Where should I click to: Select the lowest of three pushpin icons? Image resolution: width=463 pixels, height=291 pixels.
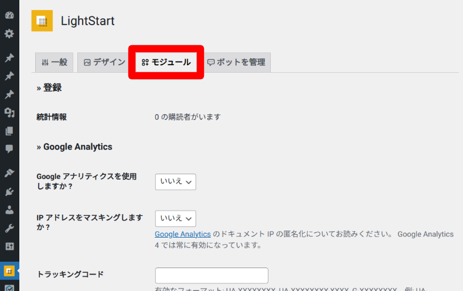click(x=9, y=94)
